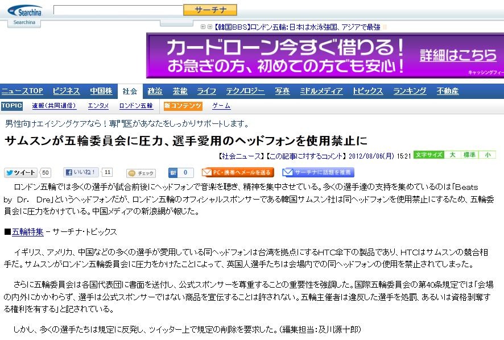Click the ゲーム link
504x340 pixels.
(221, 106)
